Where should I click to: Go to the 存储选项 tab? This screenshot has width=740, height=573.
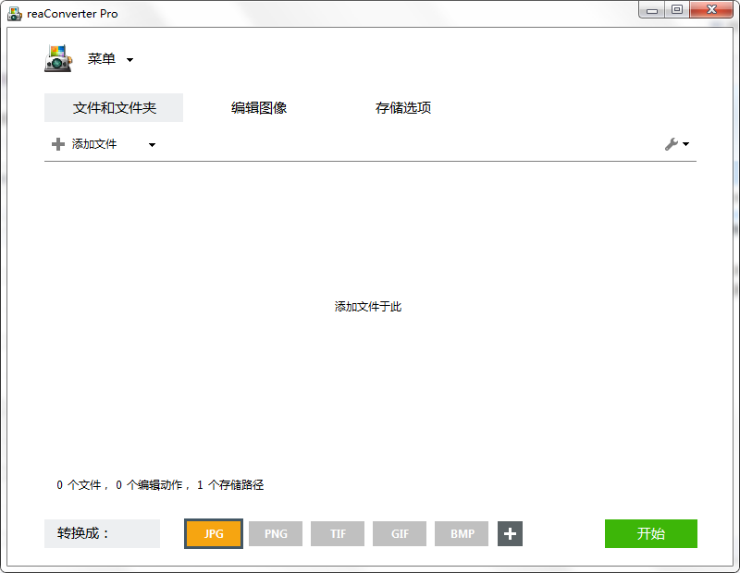[403, 108]
